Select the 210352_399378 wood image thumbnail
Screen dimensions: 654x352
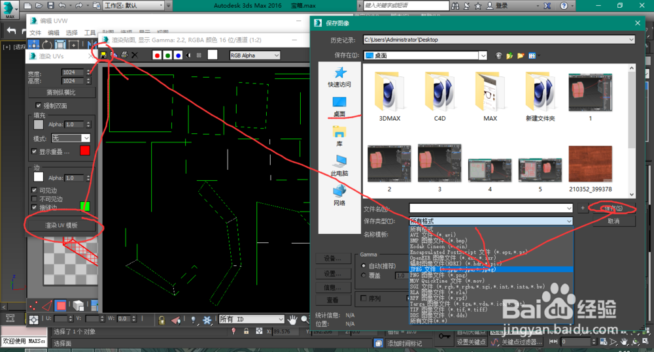coord(590,168)
